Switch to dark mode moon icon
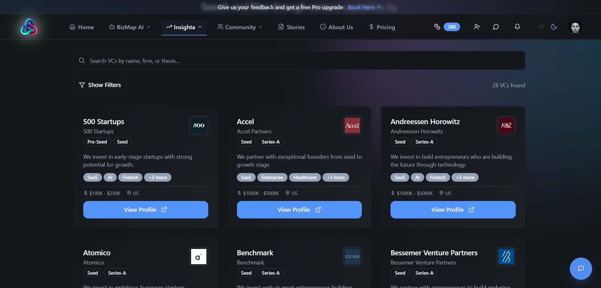The height and width of the screenshot is (288, 601). pyautogui.click(x=554, y=27)
